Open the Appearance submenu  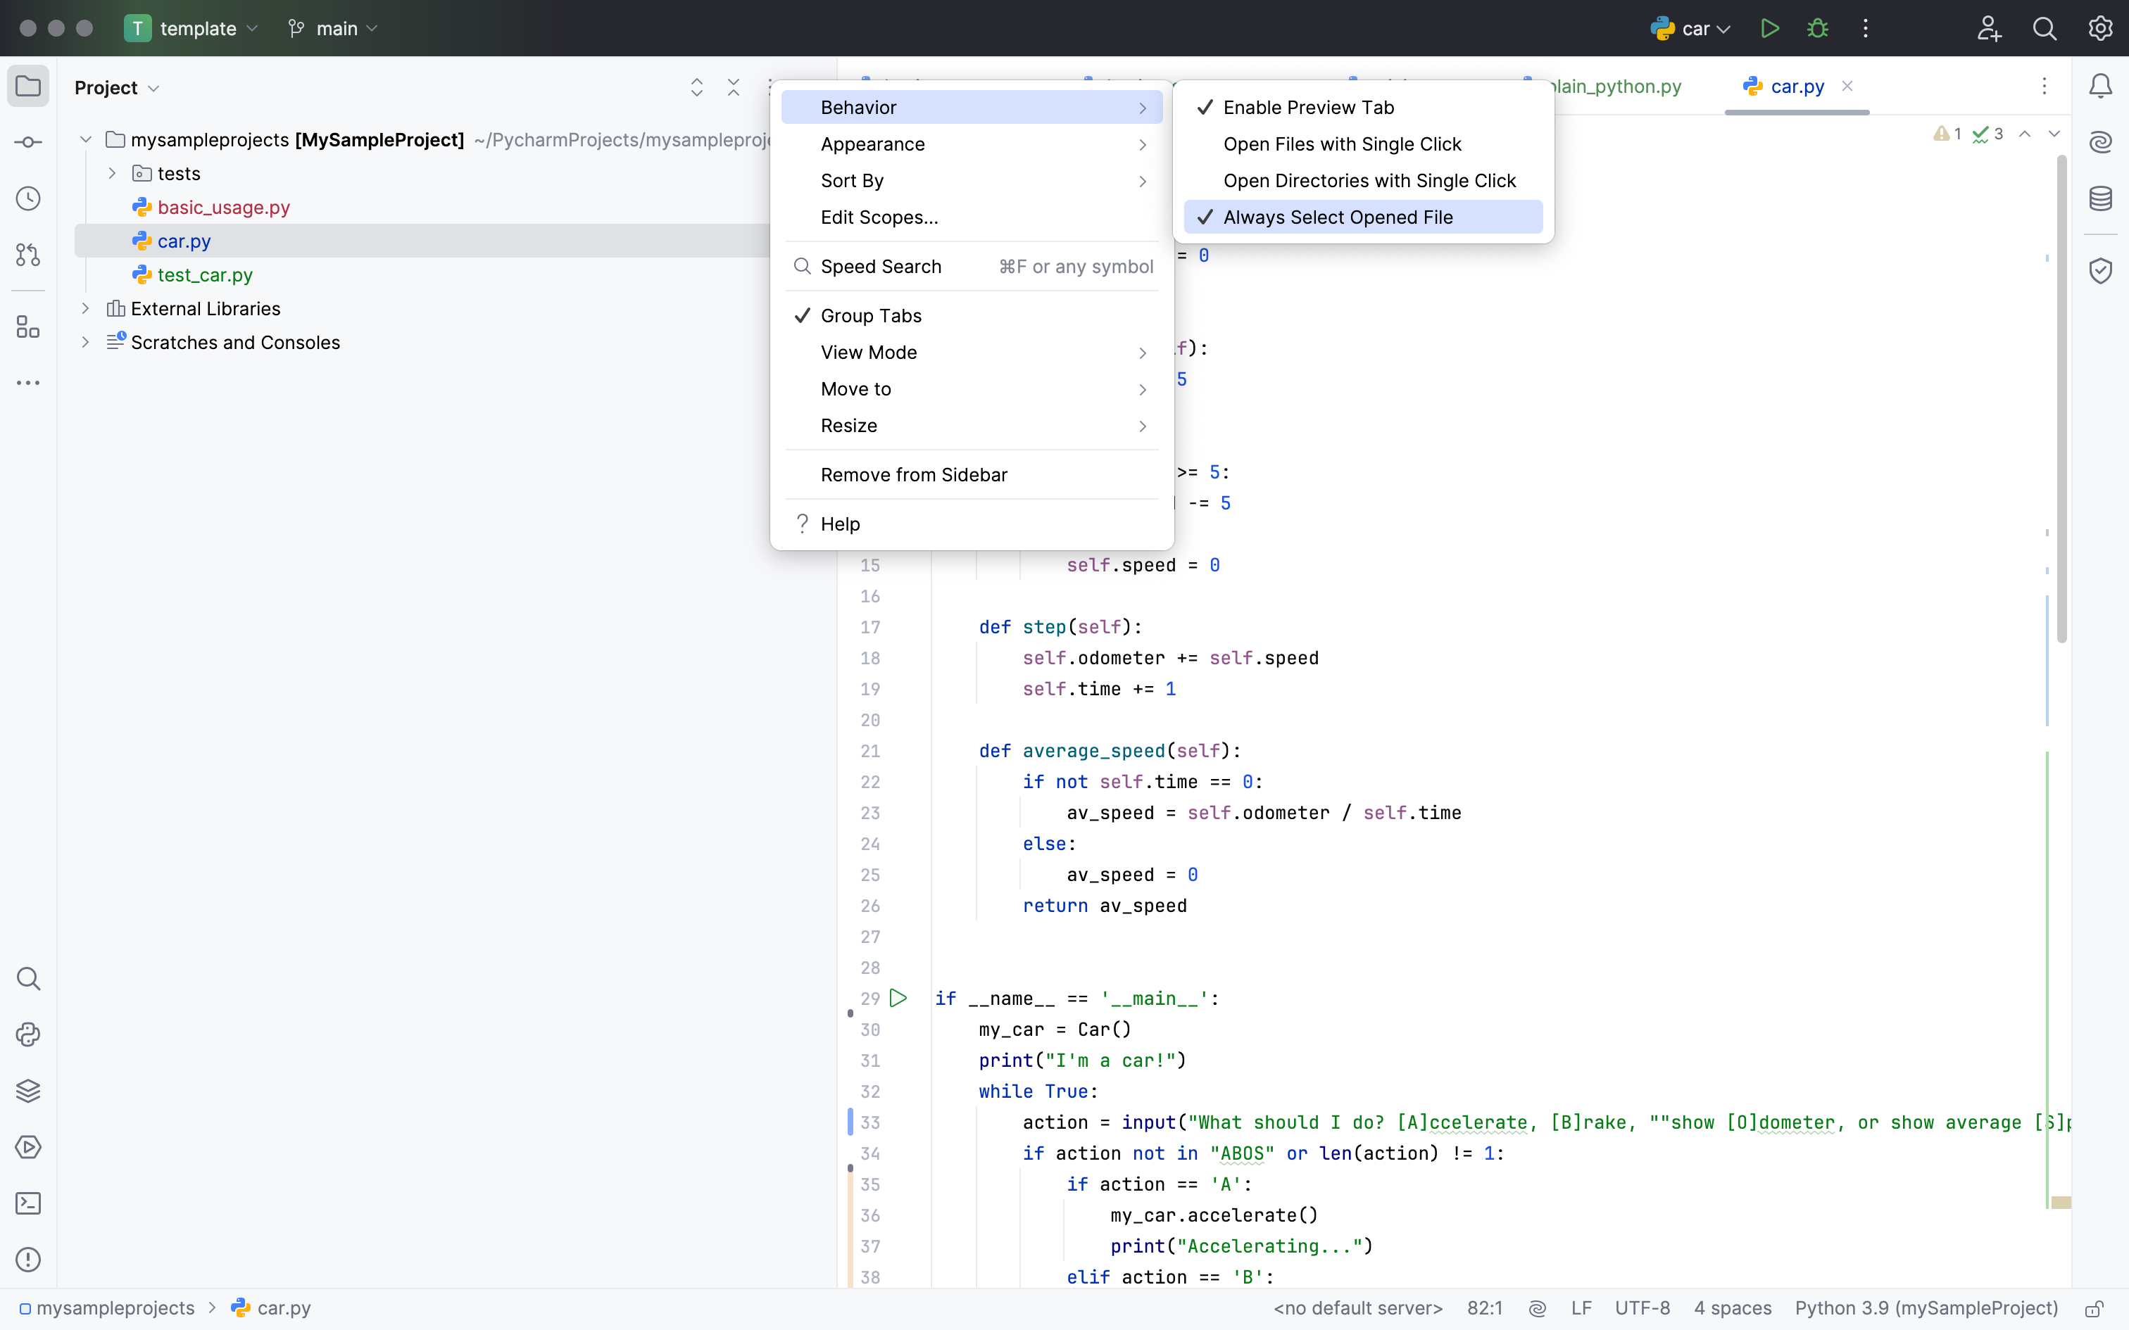click(x=873, y=144)
